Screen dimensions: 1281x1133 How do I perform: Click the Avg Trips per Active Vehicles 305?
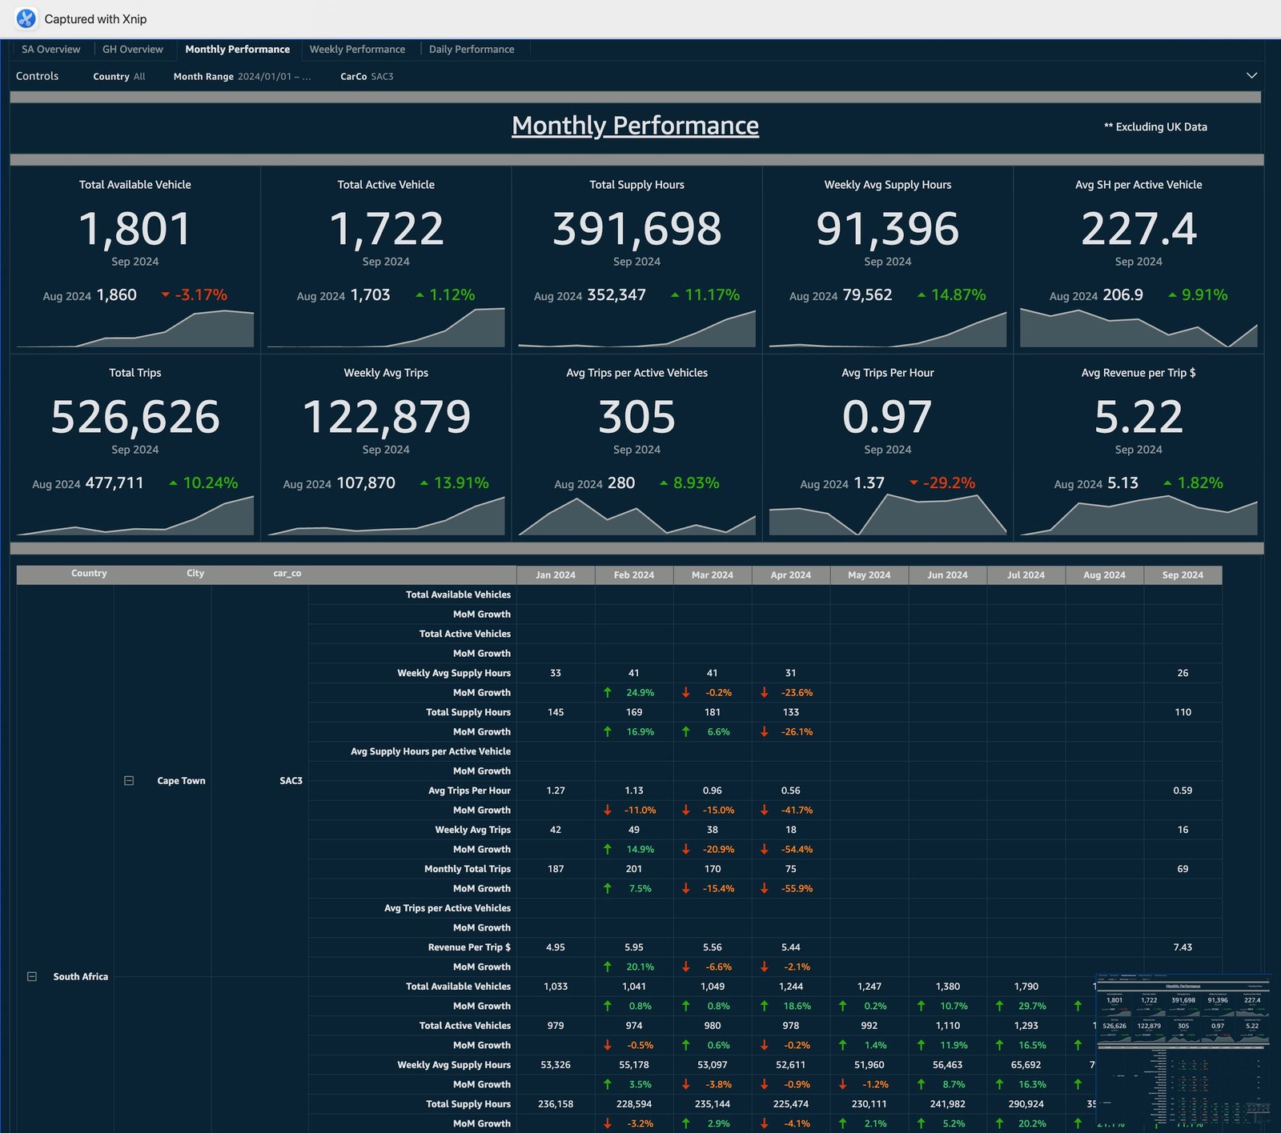pyautogui.click(x=636, y=417)
